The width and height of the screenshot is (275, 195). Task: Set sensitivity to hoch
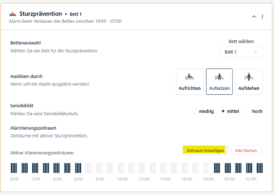(x=248, y=111)
